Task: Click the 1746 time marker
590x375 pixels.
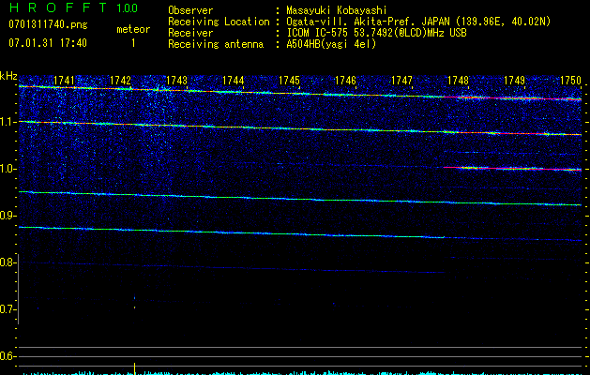Action: coord(345,81)
